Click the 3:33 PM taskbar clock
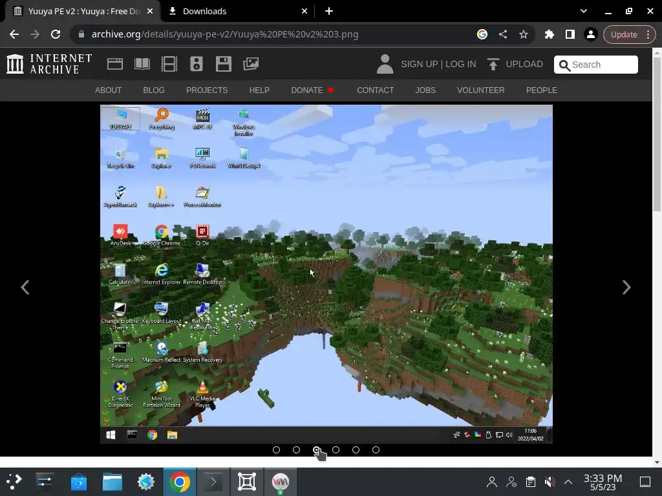 coord(603,482)
